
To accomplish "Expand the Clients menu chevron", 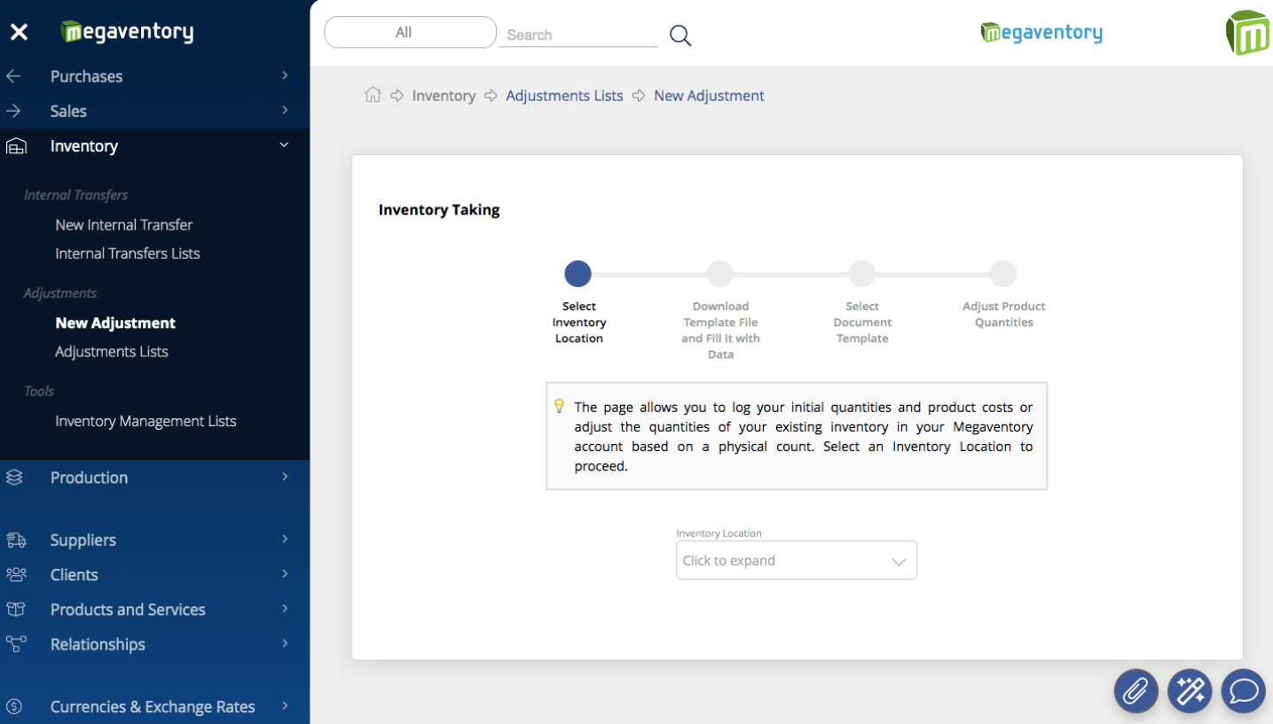I will [x=285, y=573].
